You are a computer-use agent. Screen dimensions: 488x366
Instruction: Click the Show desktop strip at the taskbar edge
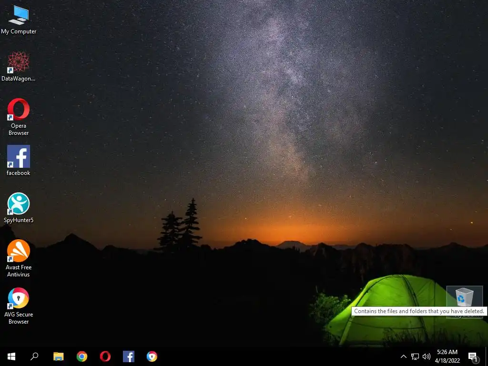pyautogui.click(x=487, y=356)
